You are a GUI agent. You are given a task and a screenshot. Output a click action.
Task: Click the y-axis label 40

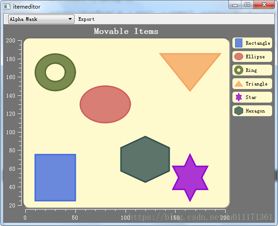click(x=12, y=187)
